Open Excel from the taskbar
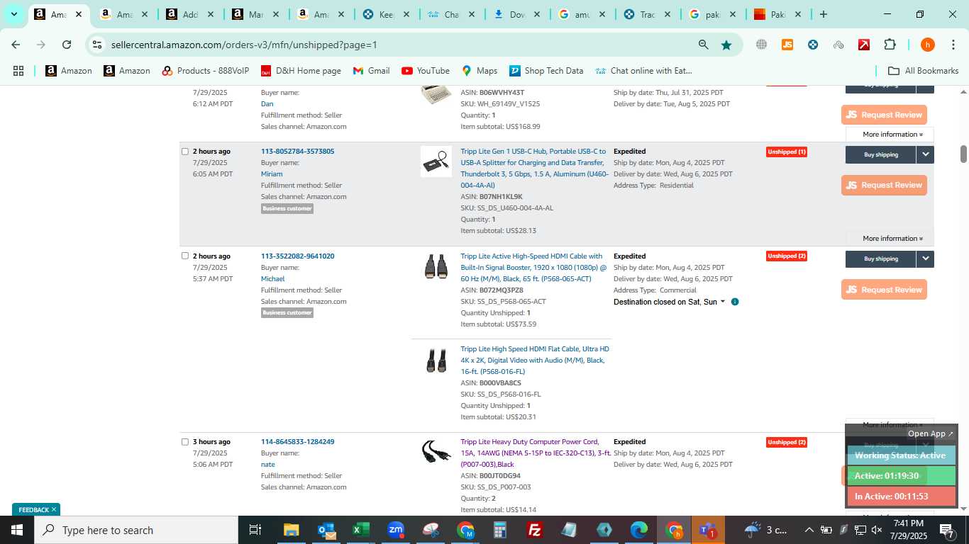969x544 pixels. click(361, 530)
